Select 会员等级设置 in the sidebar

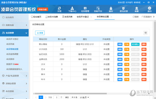(12, 49)
